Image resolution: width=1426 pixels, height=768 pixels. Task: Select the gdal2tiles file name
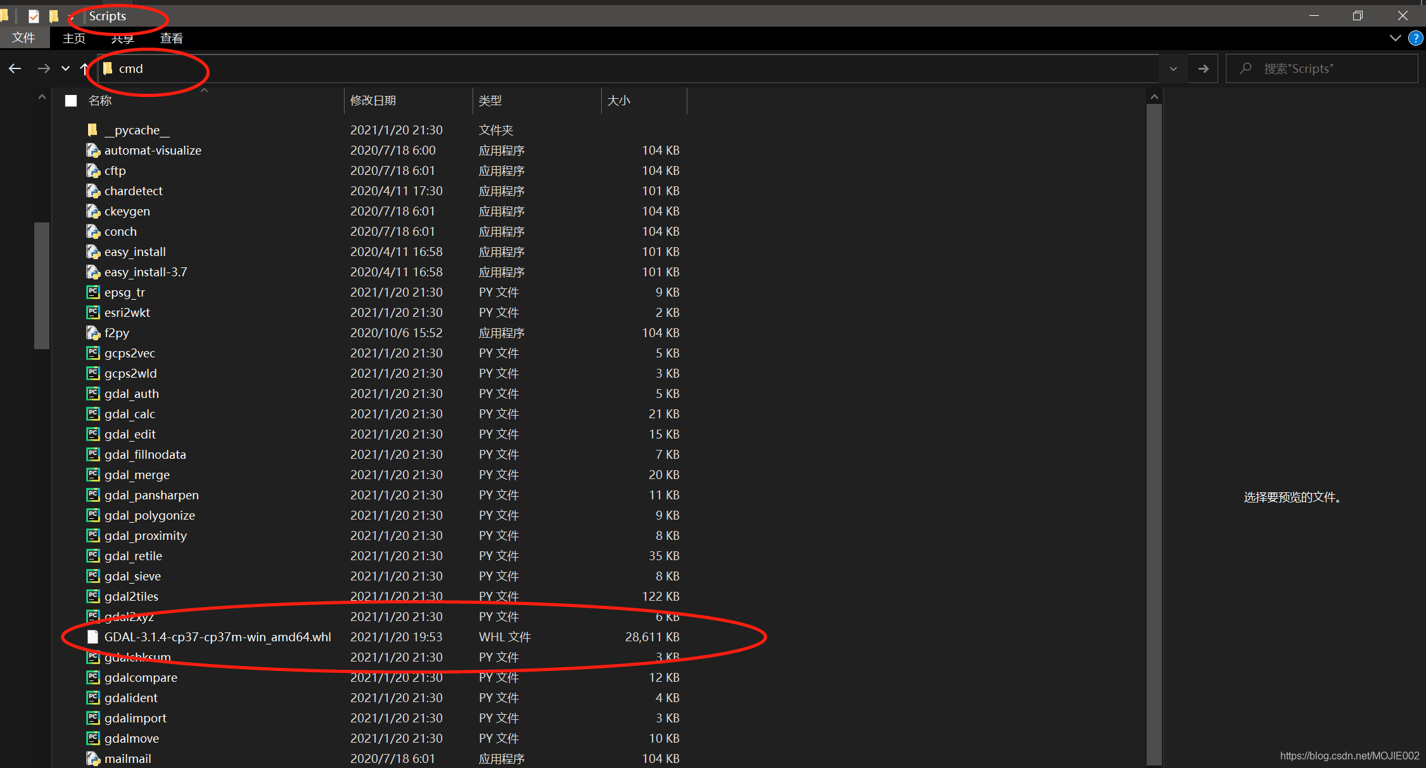click(x=131, y=596)
